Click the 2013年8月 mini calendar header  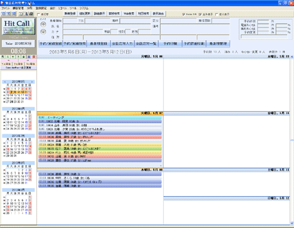point(18,163)
